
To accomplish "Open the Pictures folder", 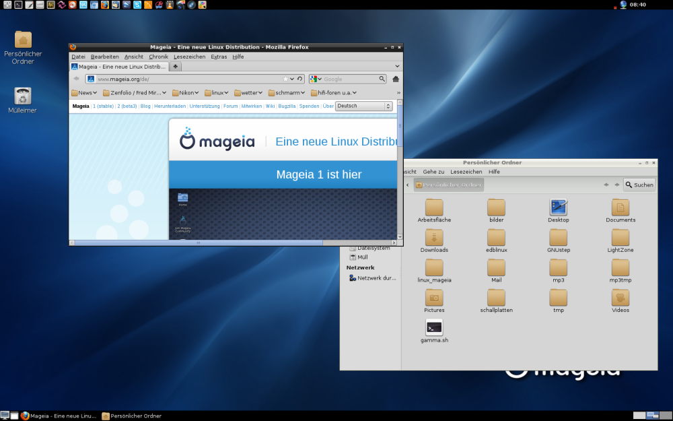I will (434, 300).
